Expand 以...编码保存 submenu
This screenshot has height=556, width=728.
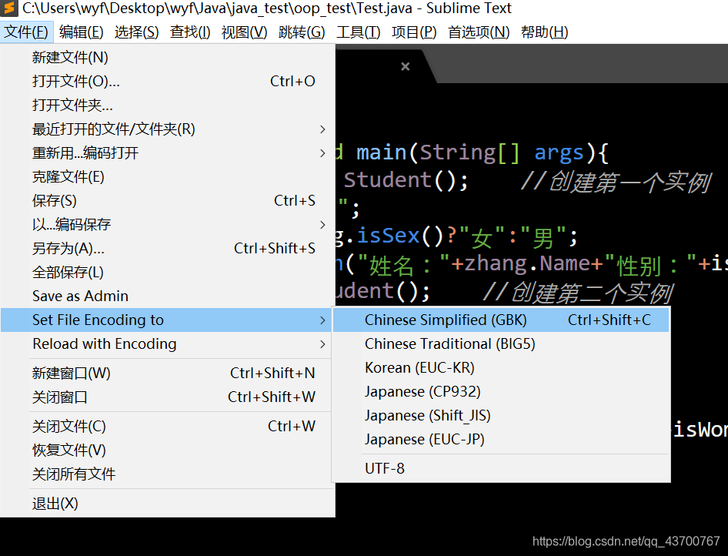pyautogui.click(x=167, y=225)
